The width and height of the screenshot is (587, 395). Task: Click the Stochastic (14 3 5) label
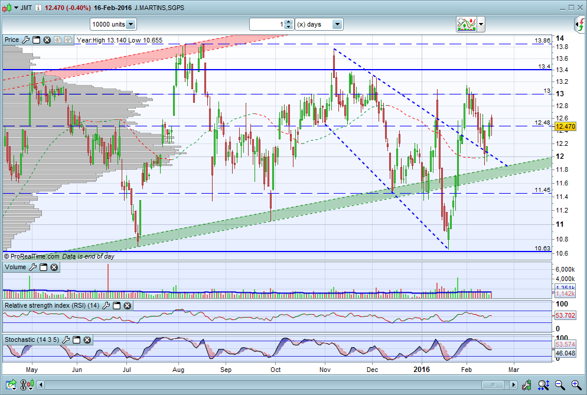coord(32,339)
